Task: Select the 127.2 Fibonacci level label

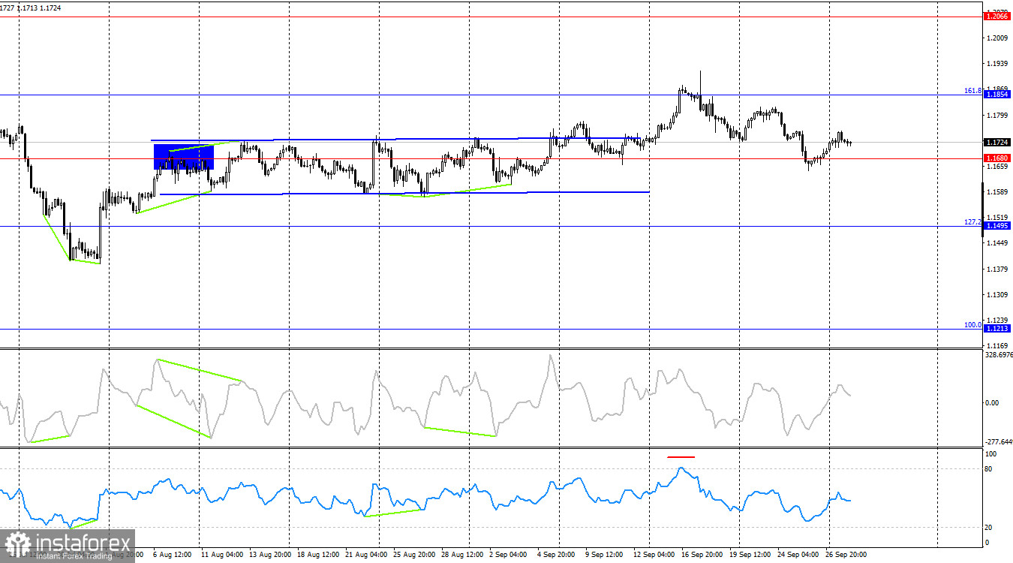Action: [972, 221]
